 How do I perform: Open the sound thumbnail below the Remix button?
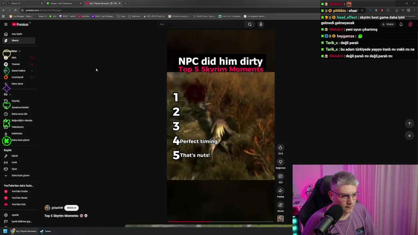281,219
